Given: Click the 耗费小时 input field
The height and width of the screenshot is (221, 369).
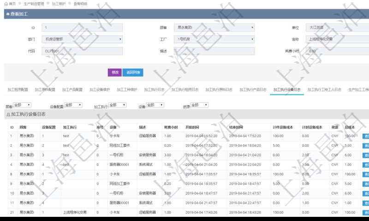Looking at the screenshot, I should click(338, 51).
